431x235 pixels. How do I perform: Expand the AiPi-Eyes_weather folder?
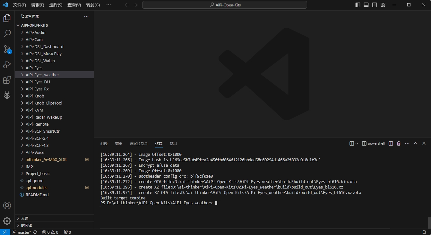[x=54, y=75]
